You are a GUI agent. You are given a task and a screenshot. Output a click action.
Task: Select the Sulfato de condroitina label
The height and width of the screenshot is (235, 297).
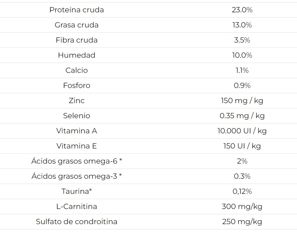coord(77,222)
